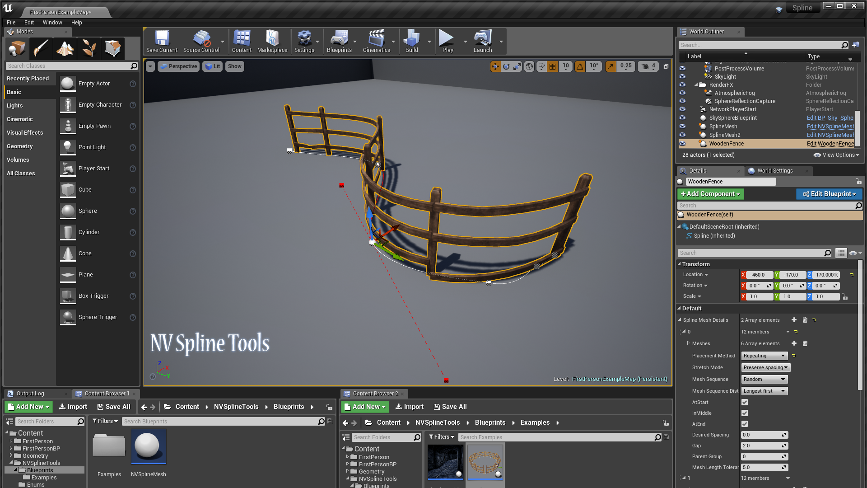Click the Add Component button

(x=710, y=194)
